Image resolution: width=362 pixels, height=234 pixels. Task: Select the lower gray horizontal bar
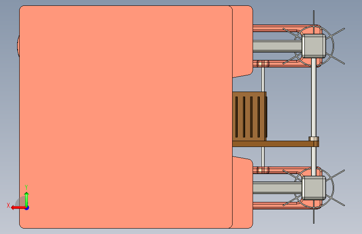point(277,188)
